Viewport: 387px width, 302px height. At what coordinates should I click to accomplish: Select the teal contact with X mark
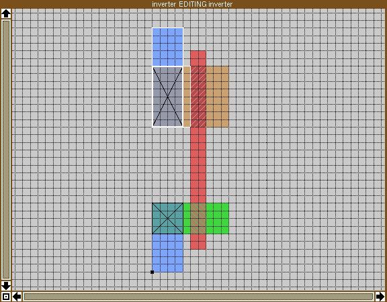tap(167, 218)
